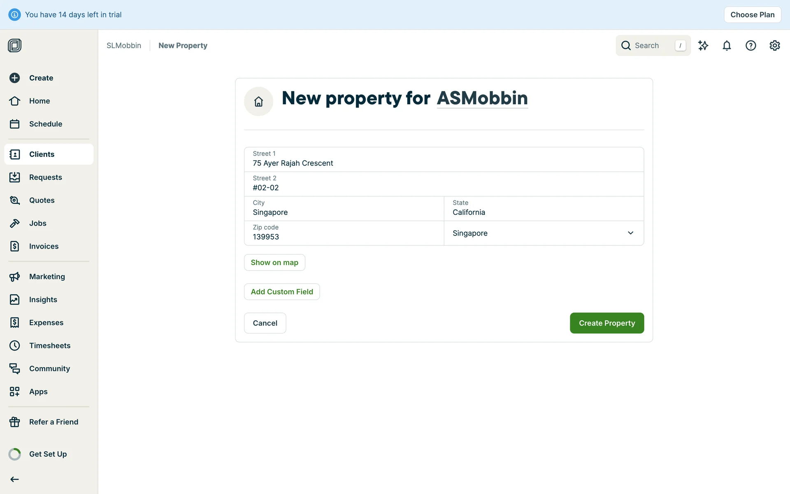
Task: Click the plus icon next to Create
Action: pyautogui.click(x=14, y=78)
